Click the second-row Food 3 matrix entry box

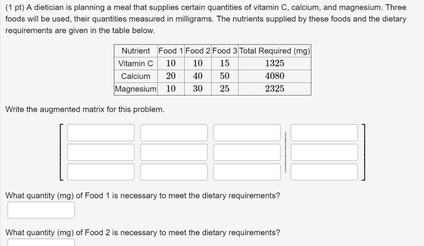point(246,152)
